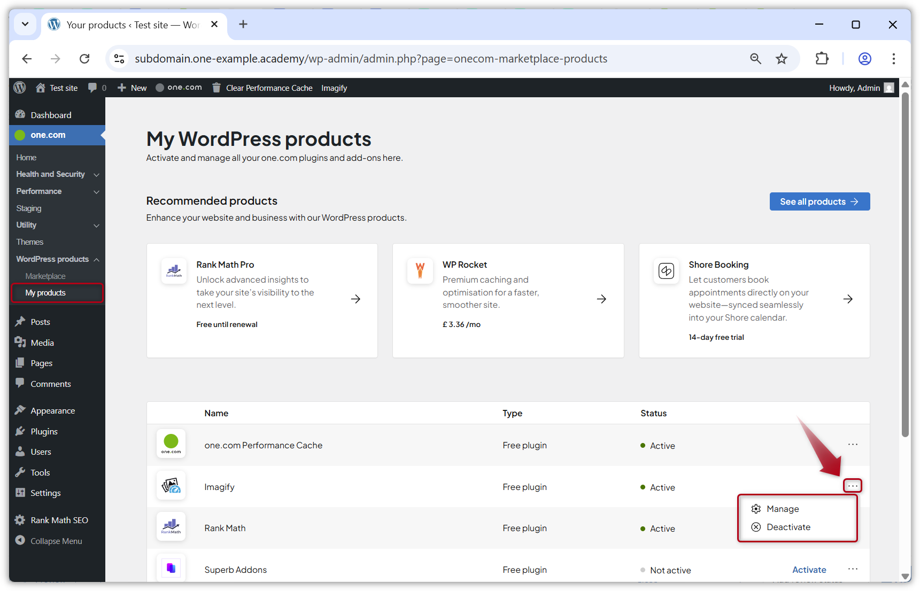Click Clear Performance Cache in the admin bar

click(x=268, y=87)
